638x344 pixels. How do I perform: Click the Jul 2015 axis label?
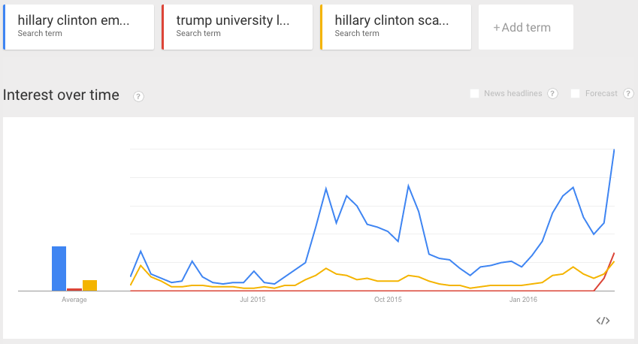[252, 300]
